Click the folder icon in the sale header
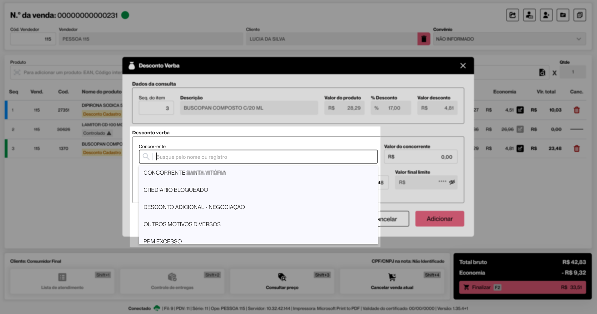 563,15
